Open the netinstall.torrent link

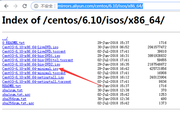coord(37,82)
